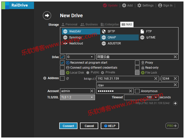Open the G: drive letter dropdown
This screenshot has height=139, width=185.
tap(80, 57)
